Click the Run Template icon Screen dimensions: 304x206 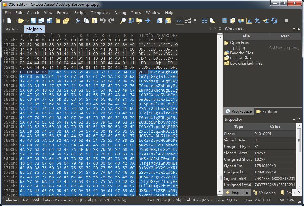pyautogui.click(x=160, y=21)
